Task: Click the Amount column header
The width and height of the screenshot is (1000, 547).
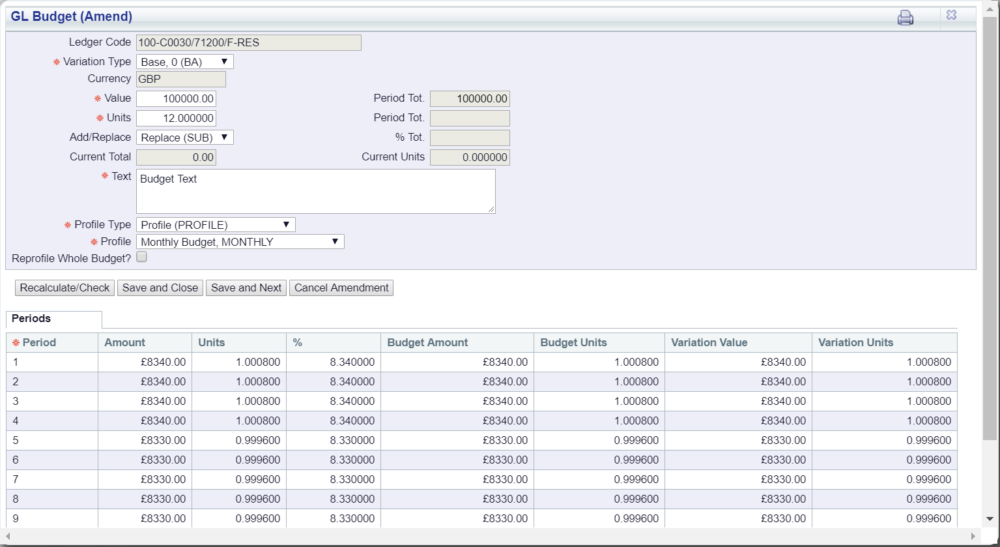Action: pyautogui.click(x=145, y=342)
